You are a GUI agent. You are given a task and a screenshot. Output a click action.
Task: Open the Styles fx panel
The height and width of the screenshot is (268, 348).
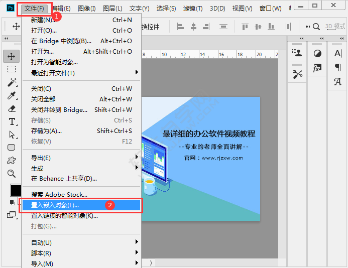(317, 68)
